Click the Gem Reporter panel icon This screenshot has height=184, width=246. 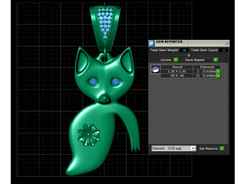coord(151,43)
